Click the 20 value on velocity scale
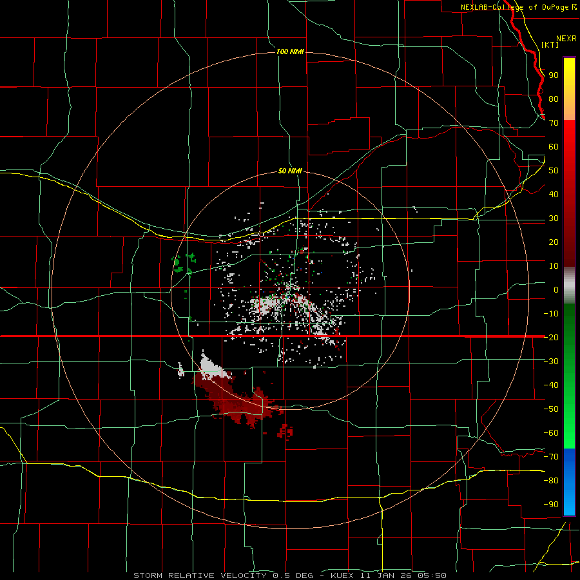Image resolution: width=580 pixels, height=580 pixels. 554,242
